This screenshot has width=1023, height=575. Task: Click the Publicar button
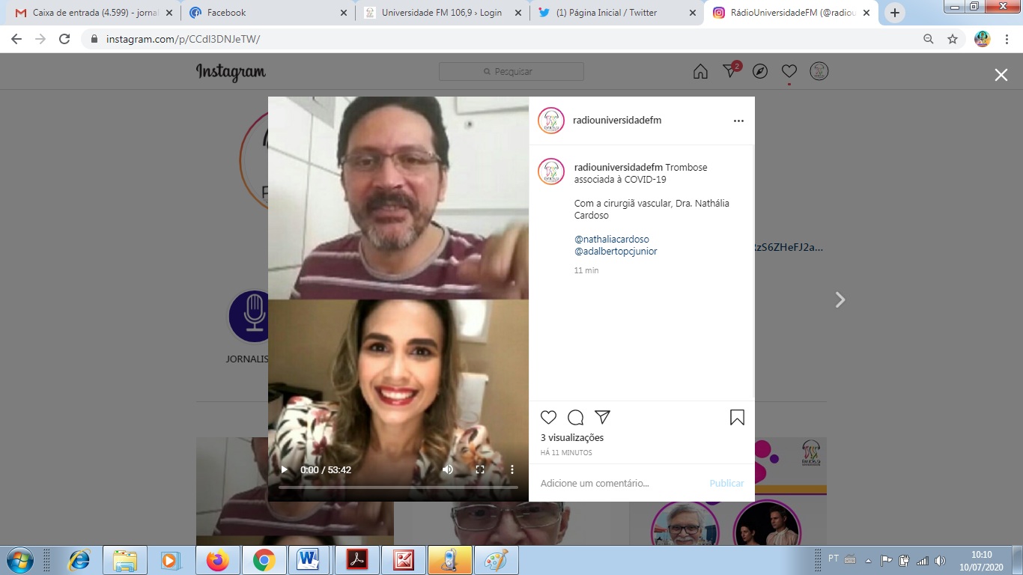coord(726,483)
